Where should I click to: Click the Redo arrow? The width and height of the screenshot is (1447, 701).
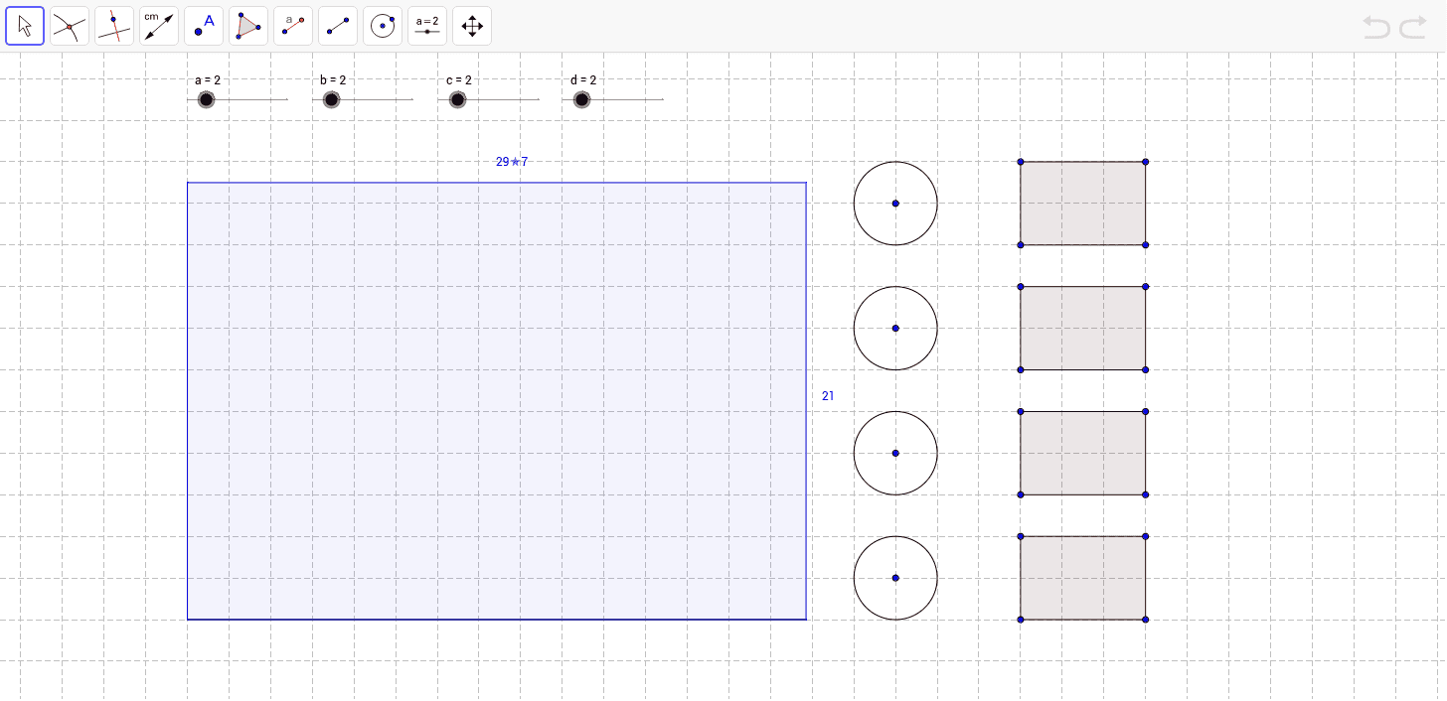pyautogui.click(x=1413, y=27)
